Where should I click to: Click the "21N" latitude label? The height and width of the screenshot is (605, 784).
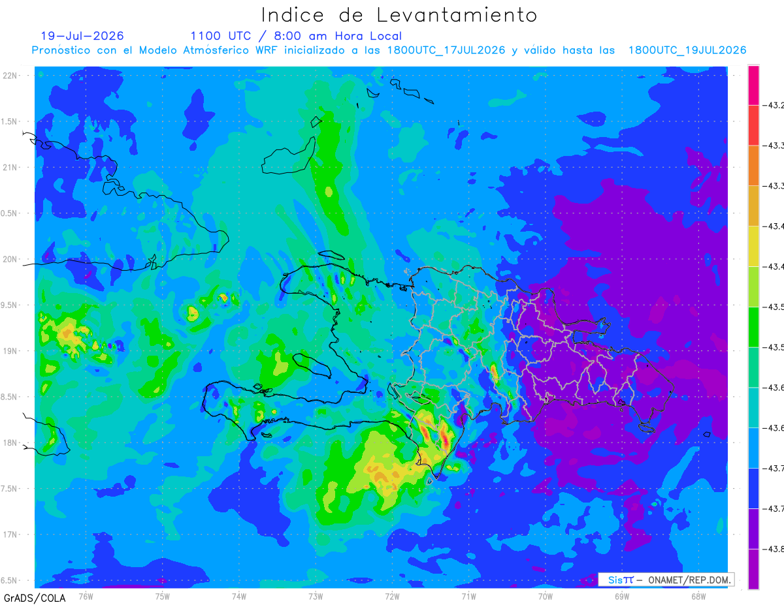point(10,167)
